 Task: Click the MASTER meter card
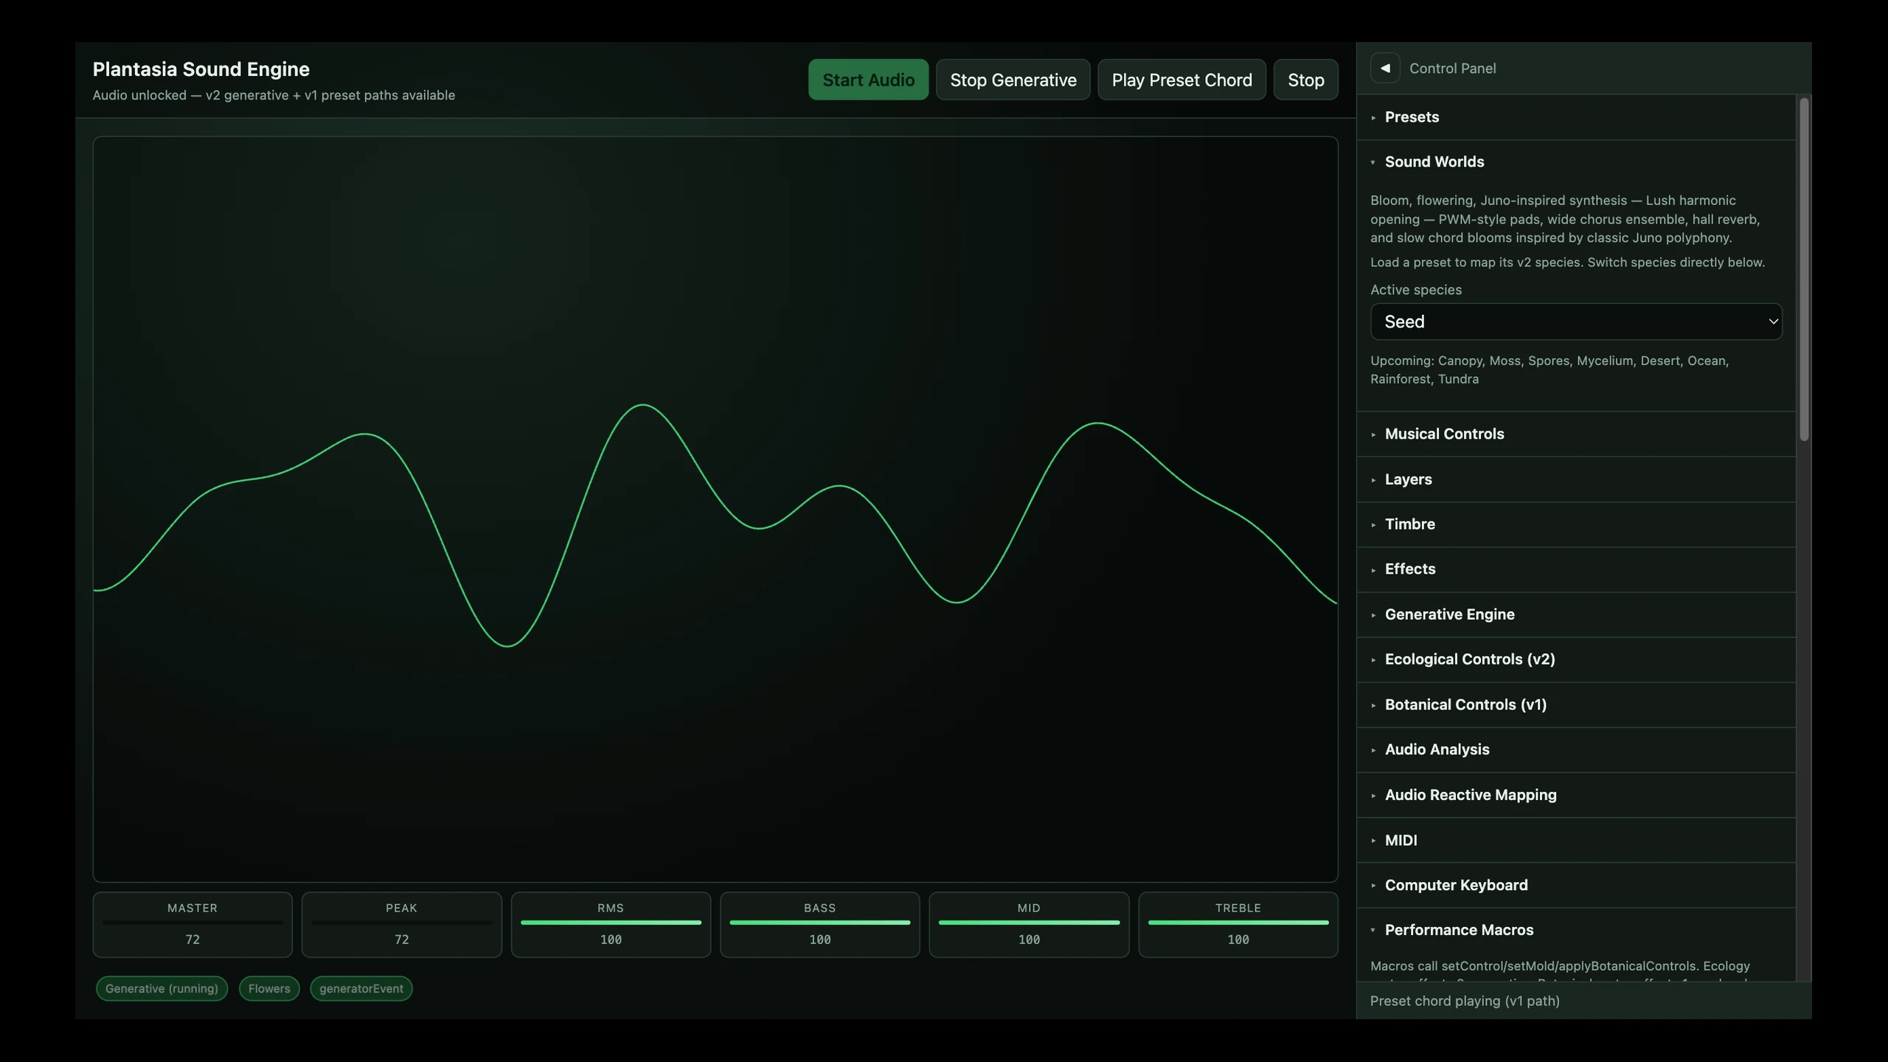pyautogui.click(x=192, y=925)
